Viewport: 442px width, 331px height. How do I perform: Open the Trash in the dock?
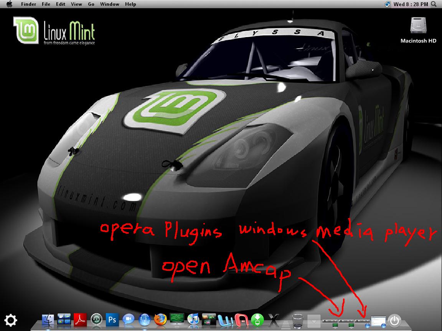pyautogui.click(x=298, y=321)
